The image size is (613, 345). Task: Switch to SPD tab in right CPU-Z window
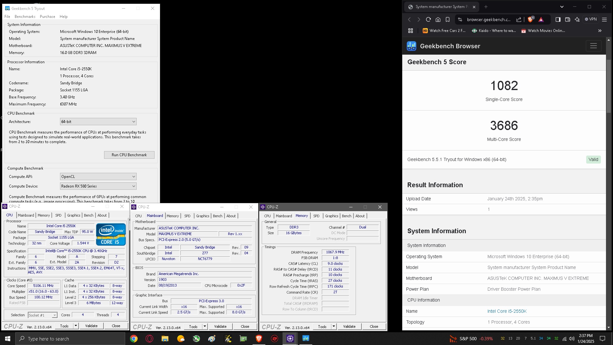(316, 216)
